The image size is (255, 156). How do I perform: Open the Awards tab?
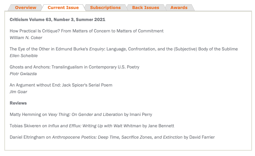(179, 8)
